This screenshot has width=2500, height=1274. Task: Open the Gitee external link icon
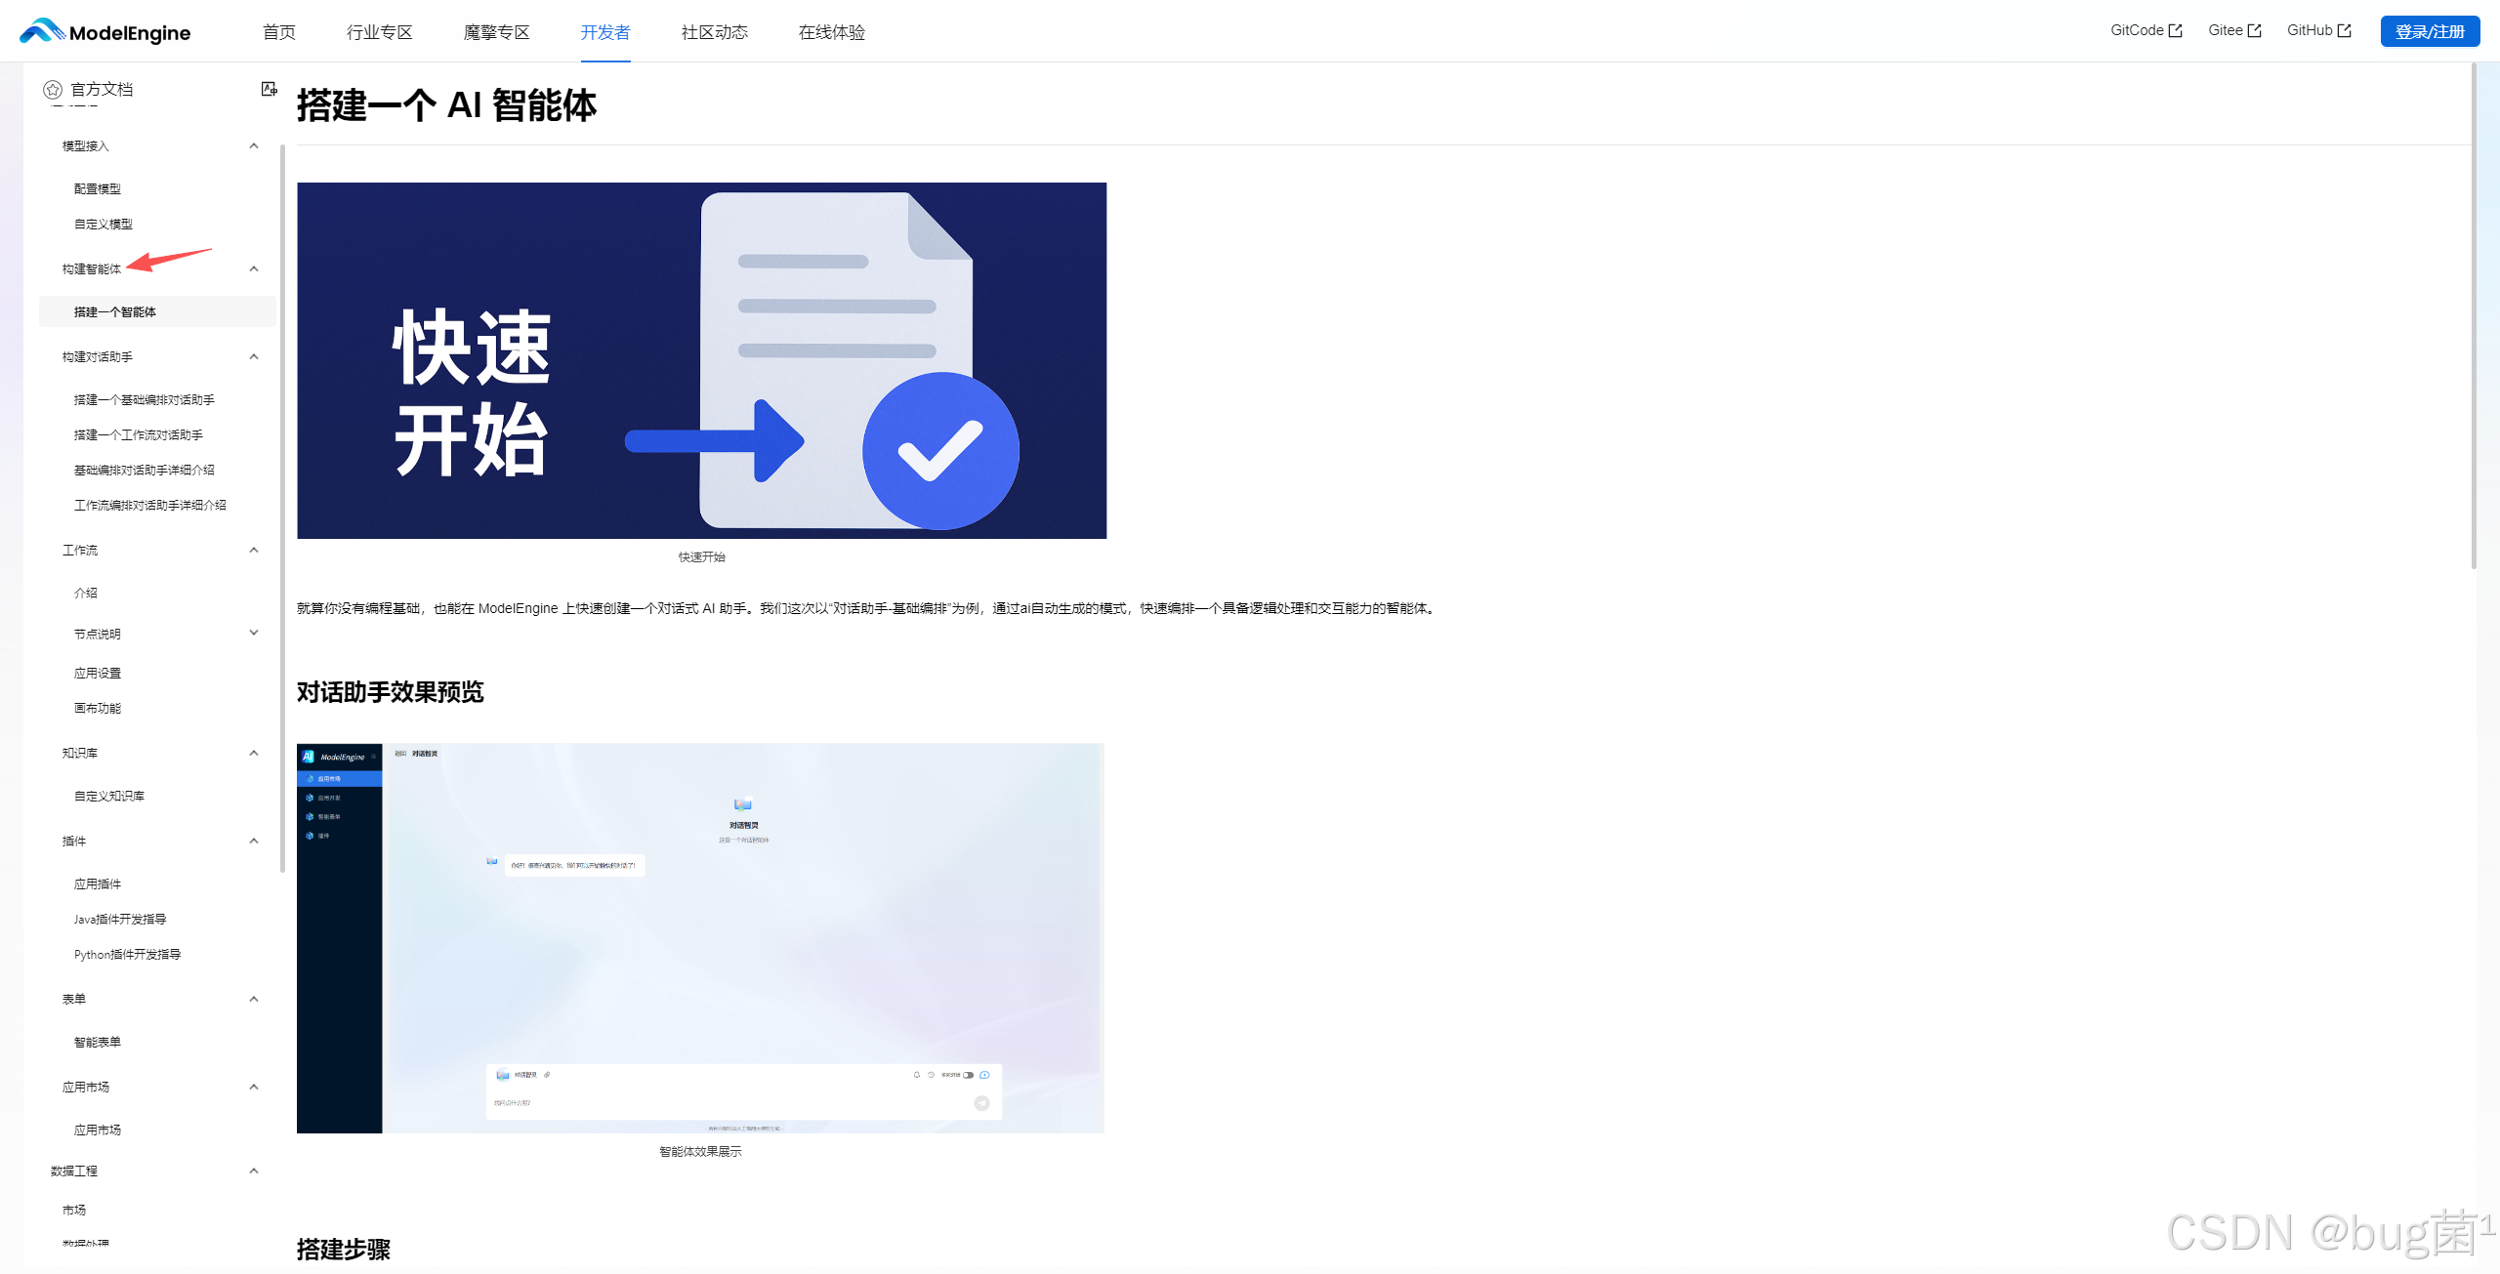(x=2254, y=31)
